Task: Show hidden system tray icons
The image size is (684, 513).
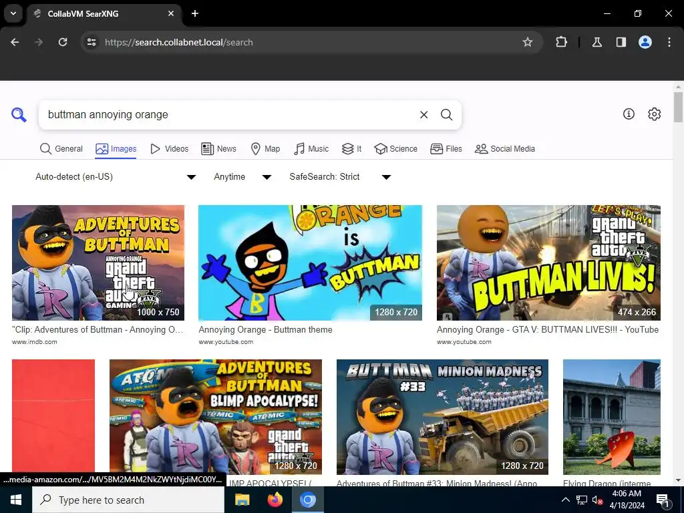Action: pos(565,500)
